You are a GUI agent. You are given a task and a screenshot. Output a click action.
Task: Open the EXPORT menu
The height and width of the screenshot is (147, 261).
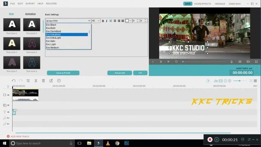point(30,4)
